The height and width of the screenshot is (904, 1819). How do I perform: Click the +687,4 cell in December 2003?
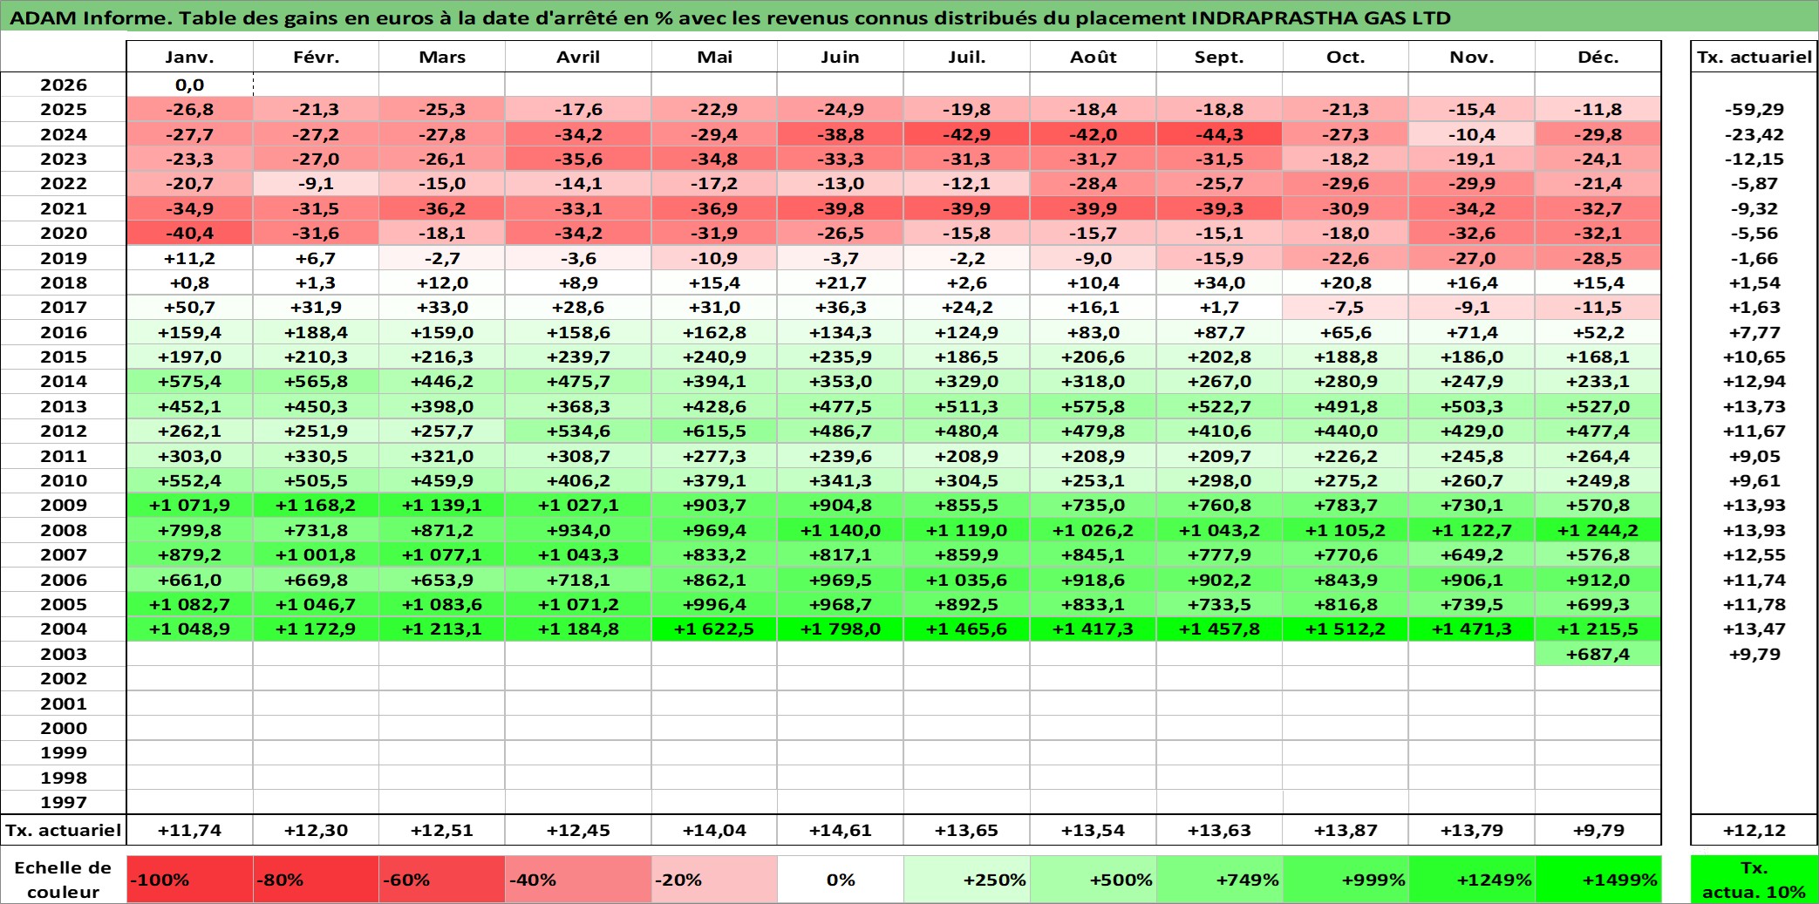[1598, 654]
